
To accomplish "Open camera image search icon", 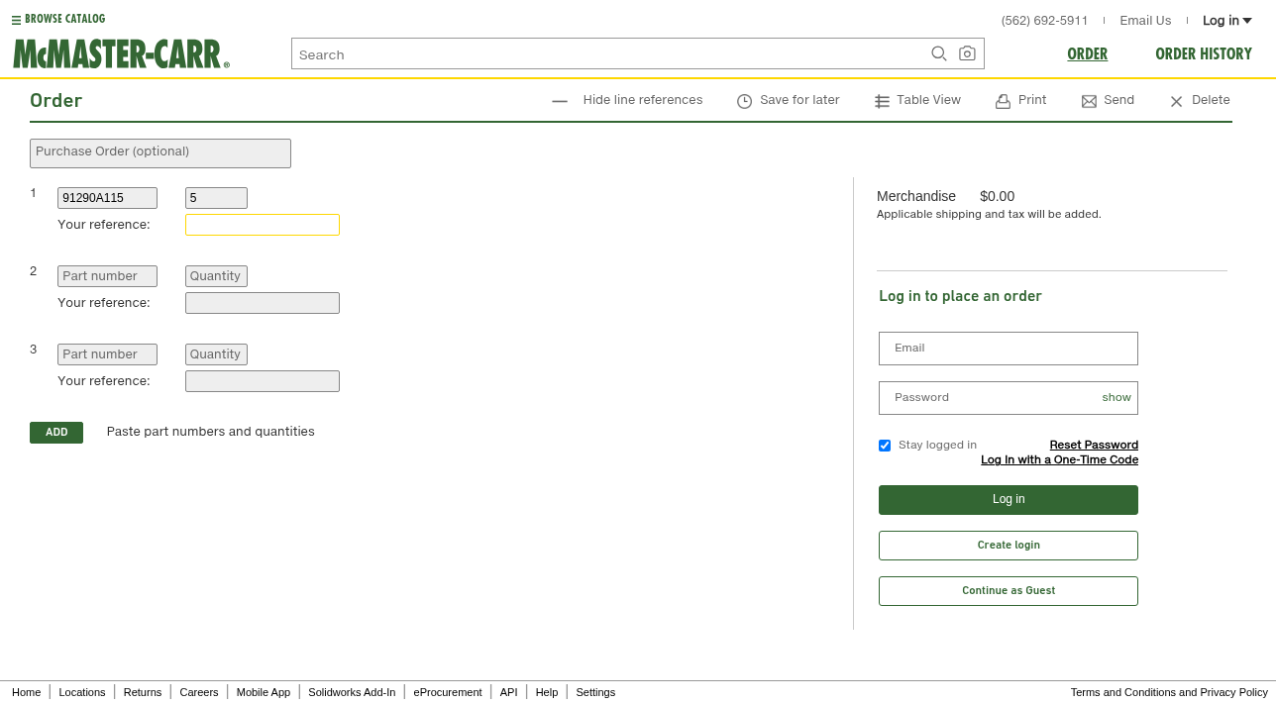I will click(967, 54).
